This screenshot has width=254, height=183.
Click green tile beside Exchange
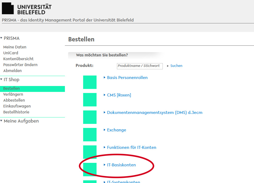coord(90,135)
